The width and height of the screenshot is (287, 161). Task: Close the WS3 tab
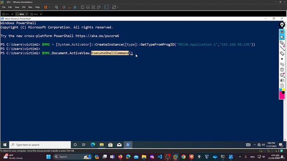tap(41, 14)
